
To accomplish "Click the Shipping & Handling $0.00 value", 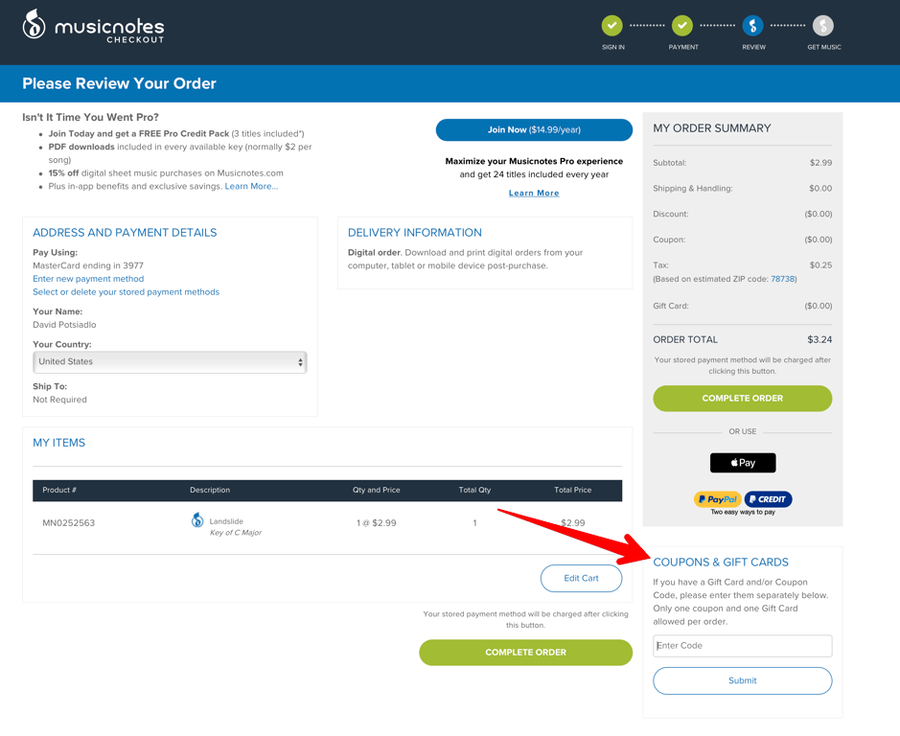I will coord(820,188).
